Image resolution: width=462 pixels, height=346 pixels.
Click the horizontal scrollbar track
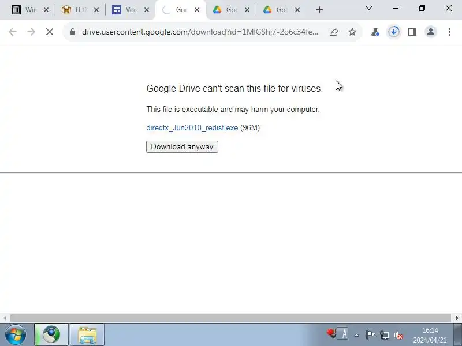[x=230, y=318]
